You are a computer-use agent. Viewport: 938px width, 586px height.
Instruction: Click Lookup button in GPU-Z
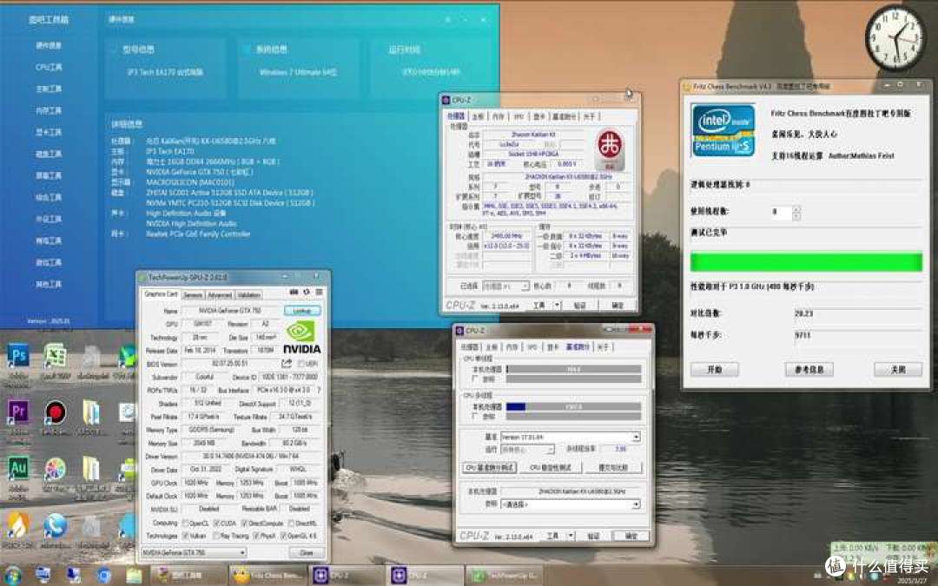[x=302, y=311]
